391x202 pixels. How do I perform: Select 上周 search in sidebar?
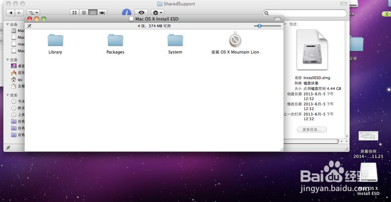(18, 115)
